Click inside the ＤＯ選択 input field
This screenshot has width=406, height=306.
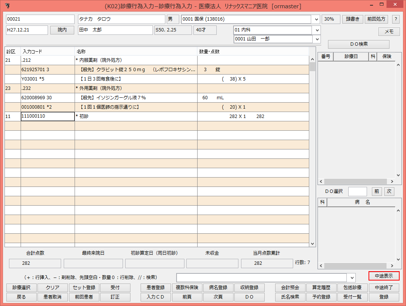click(358, 191)
